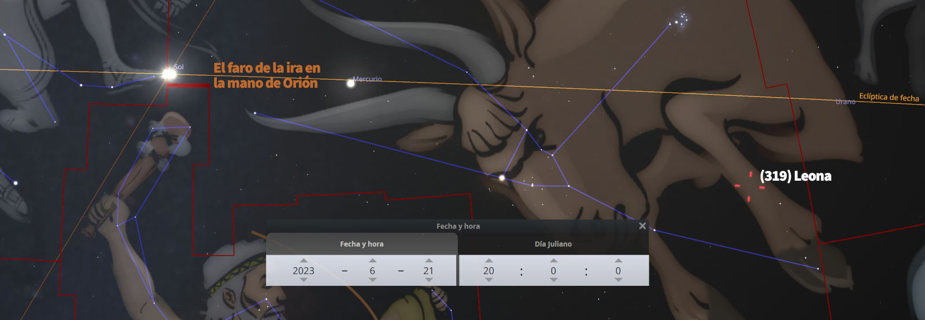Close the Fecha y hora dialog

click(x=642, y=226)
